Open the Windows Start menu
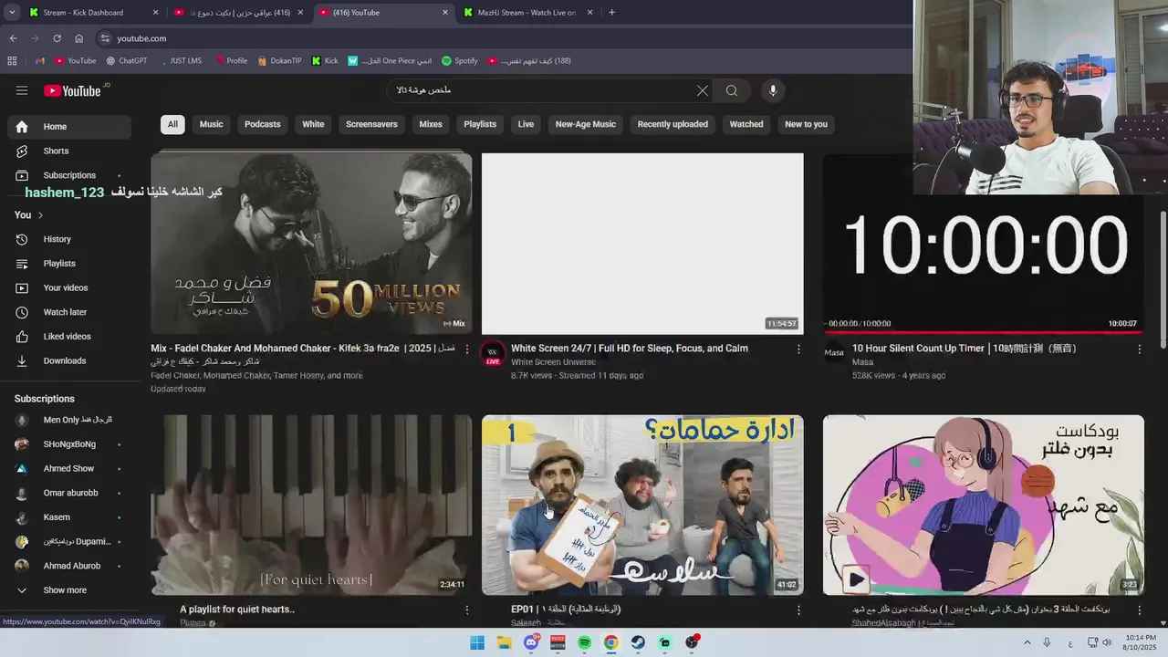The height and width of the screenshot is (657, 1168). point(477,642)
